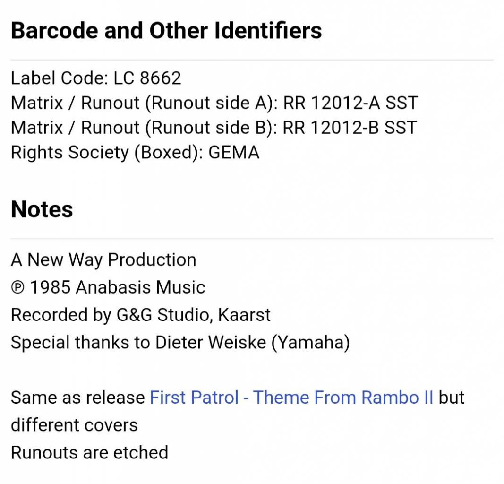The width and height of the screenshot is (504, 484).
Task: Select the Rights Society GEMA line
Action: (x=135, y=153)
